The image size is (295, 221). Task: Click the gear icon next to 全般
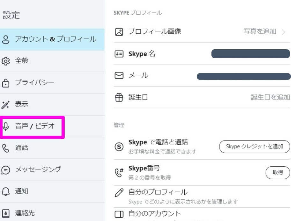(6, 61)
